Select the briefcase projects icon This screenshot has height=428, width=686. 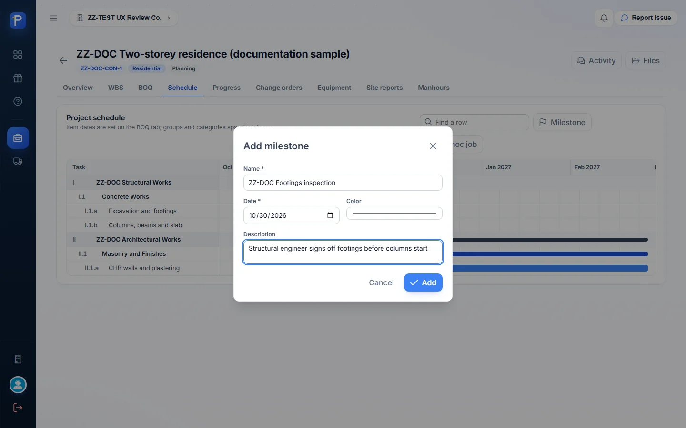pyautogui.click(x=18, y=138)
